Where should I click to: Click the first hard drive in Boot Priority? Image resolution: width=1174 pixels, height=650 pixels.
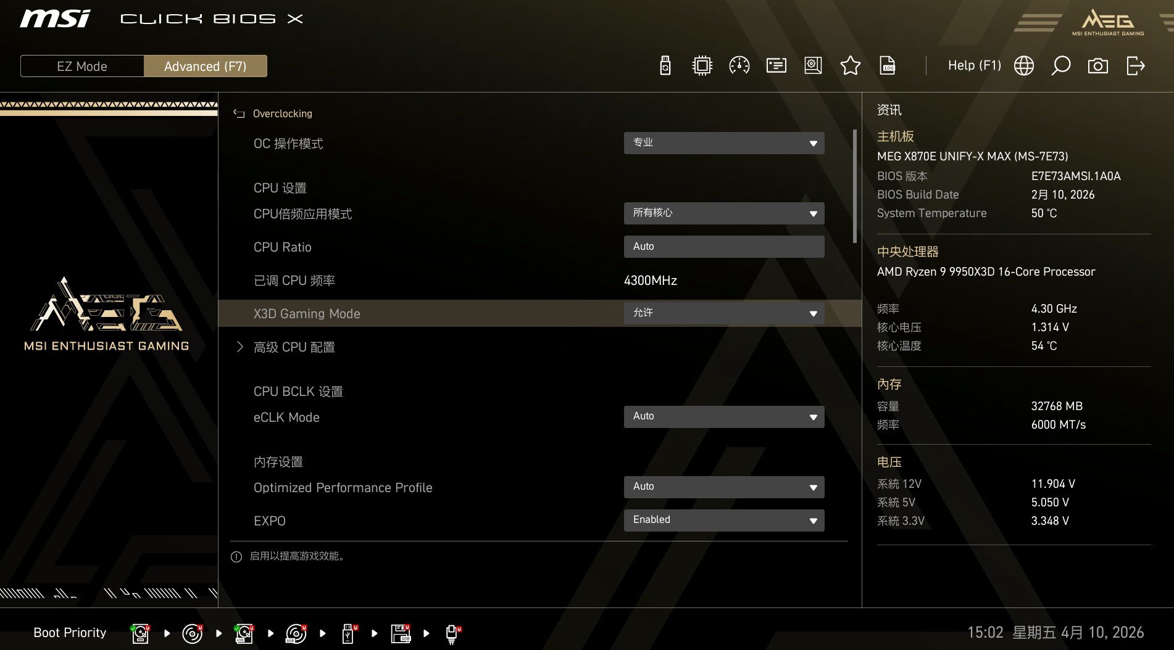click(140, 633)
